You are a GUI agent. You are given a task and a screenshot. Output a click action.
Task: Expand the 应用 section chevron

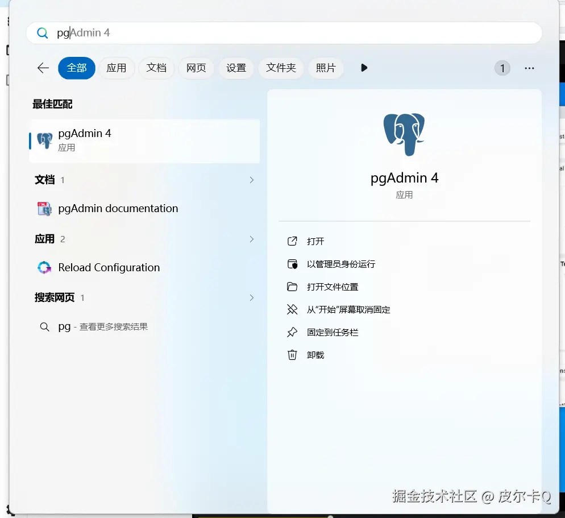251,239
